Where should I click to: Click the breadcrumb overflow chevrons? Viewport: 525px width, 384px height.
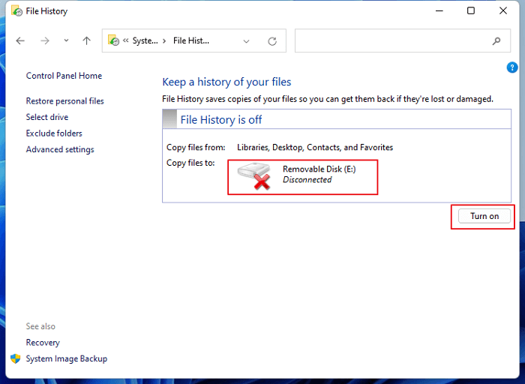click(126, 41)
